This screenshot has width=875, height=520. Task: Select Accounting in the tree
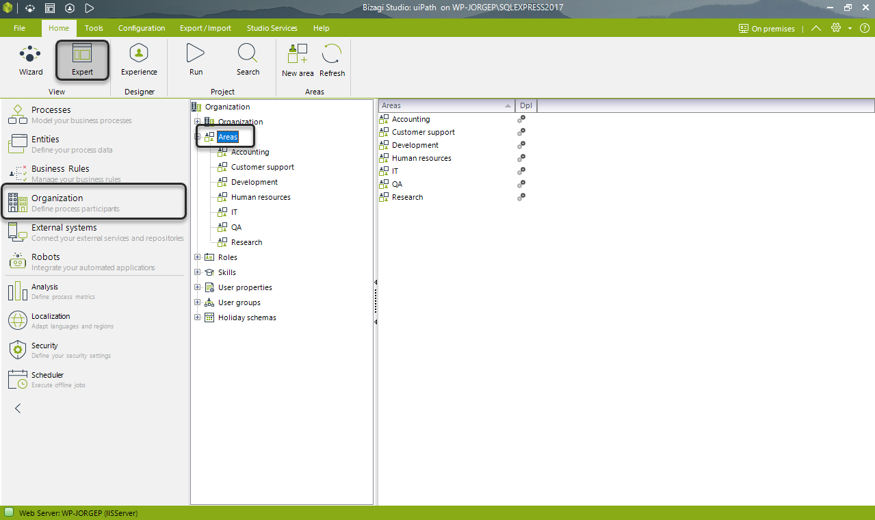click(x=250, y=152)
